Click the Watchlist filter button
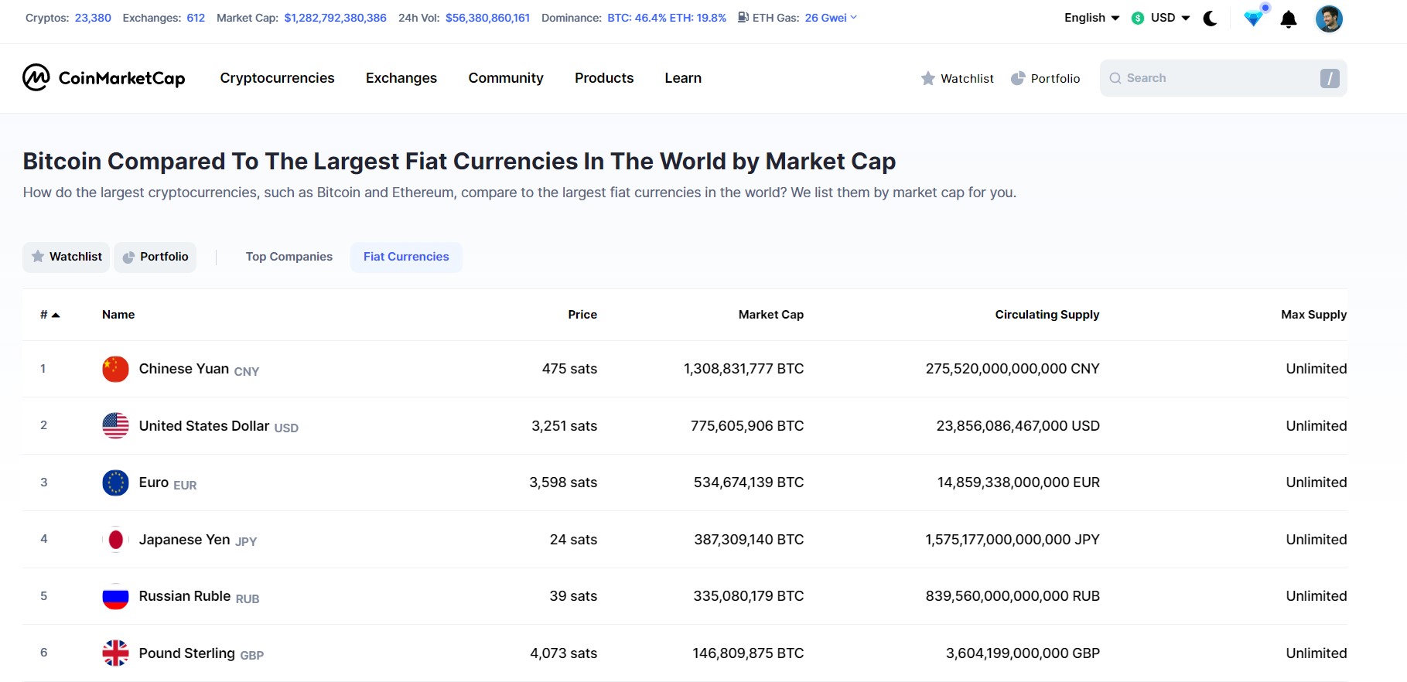The height and width of the screenshot is (682, 1407). point(66,257)
